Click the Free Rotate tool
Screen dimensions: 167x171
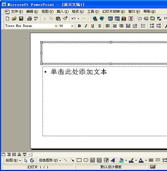(x=32, y=161)
